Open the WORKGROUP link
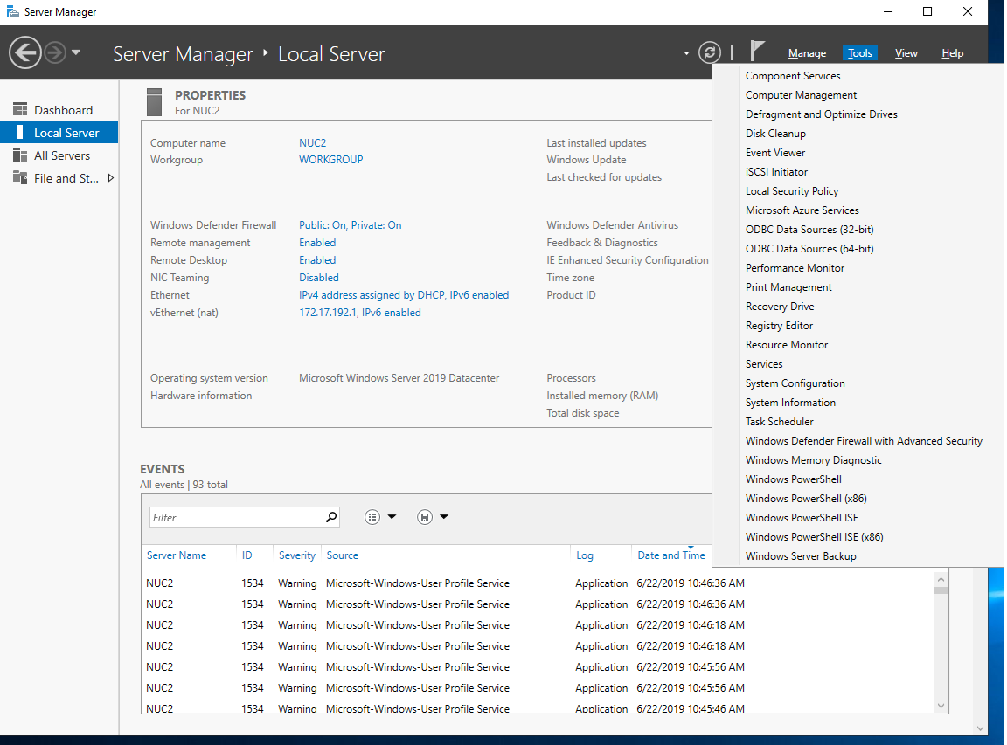This screenshot has width=1007, height=745. [x=330, y=159]
